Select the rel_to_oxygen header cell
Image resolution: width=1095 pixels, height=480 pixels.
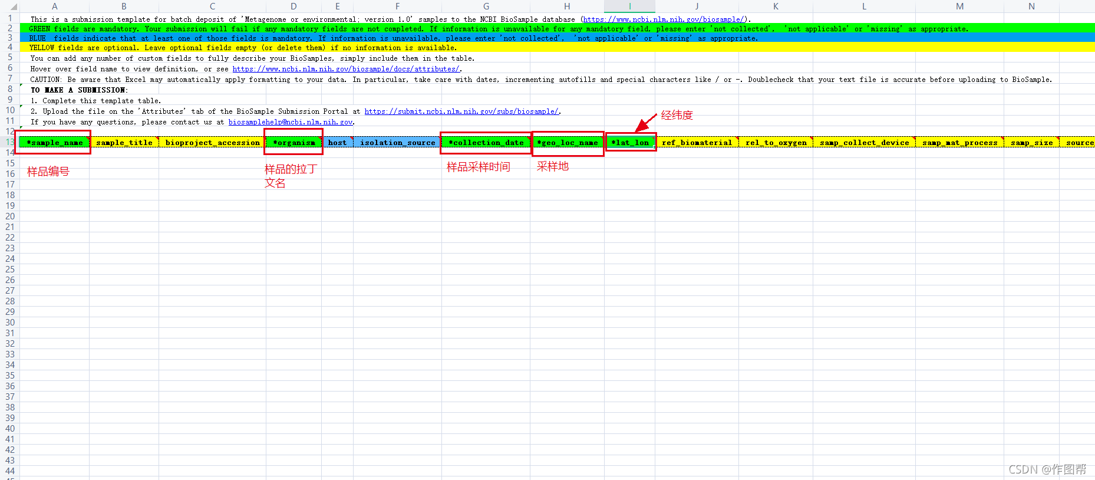(776, 142)
